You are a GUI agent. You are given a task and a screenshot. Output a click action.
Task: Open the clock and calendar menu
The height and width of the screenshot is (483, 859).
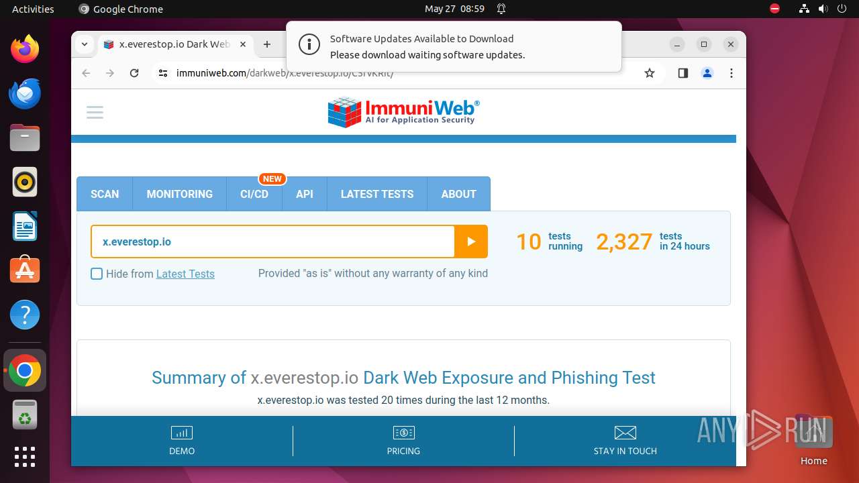tap(454, 9)
